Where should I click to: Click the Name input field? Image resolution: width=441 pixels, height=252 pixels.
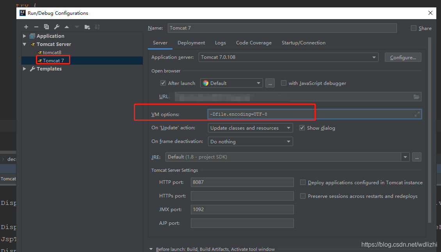(282, 28)
